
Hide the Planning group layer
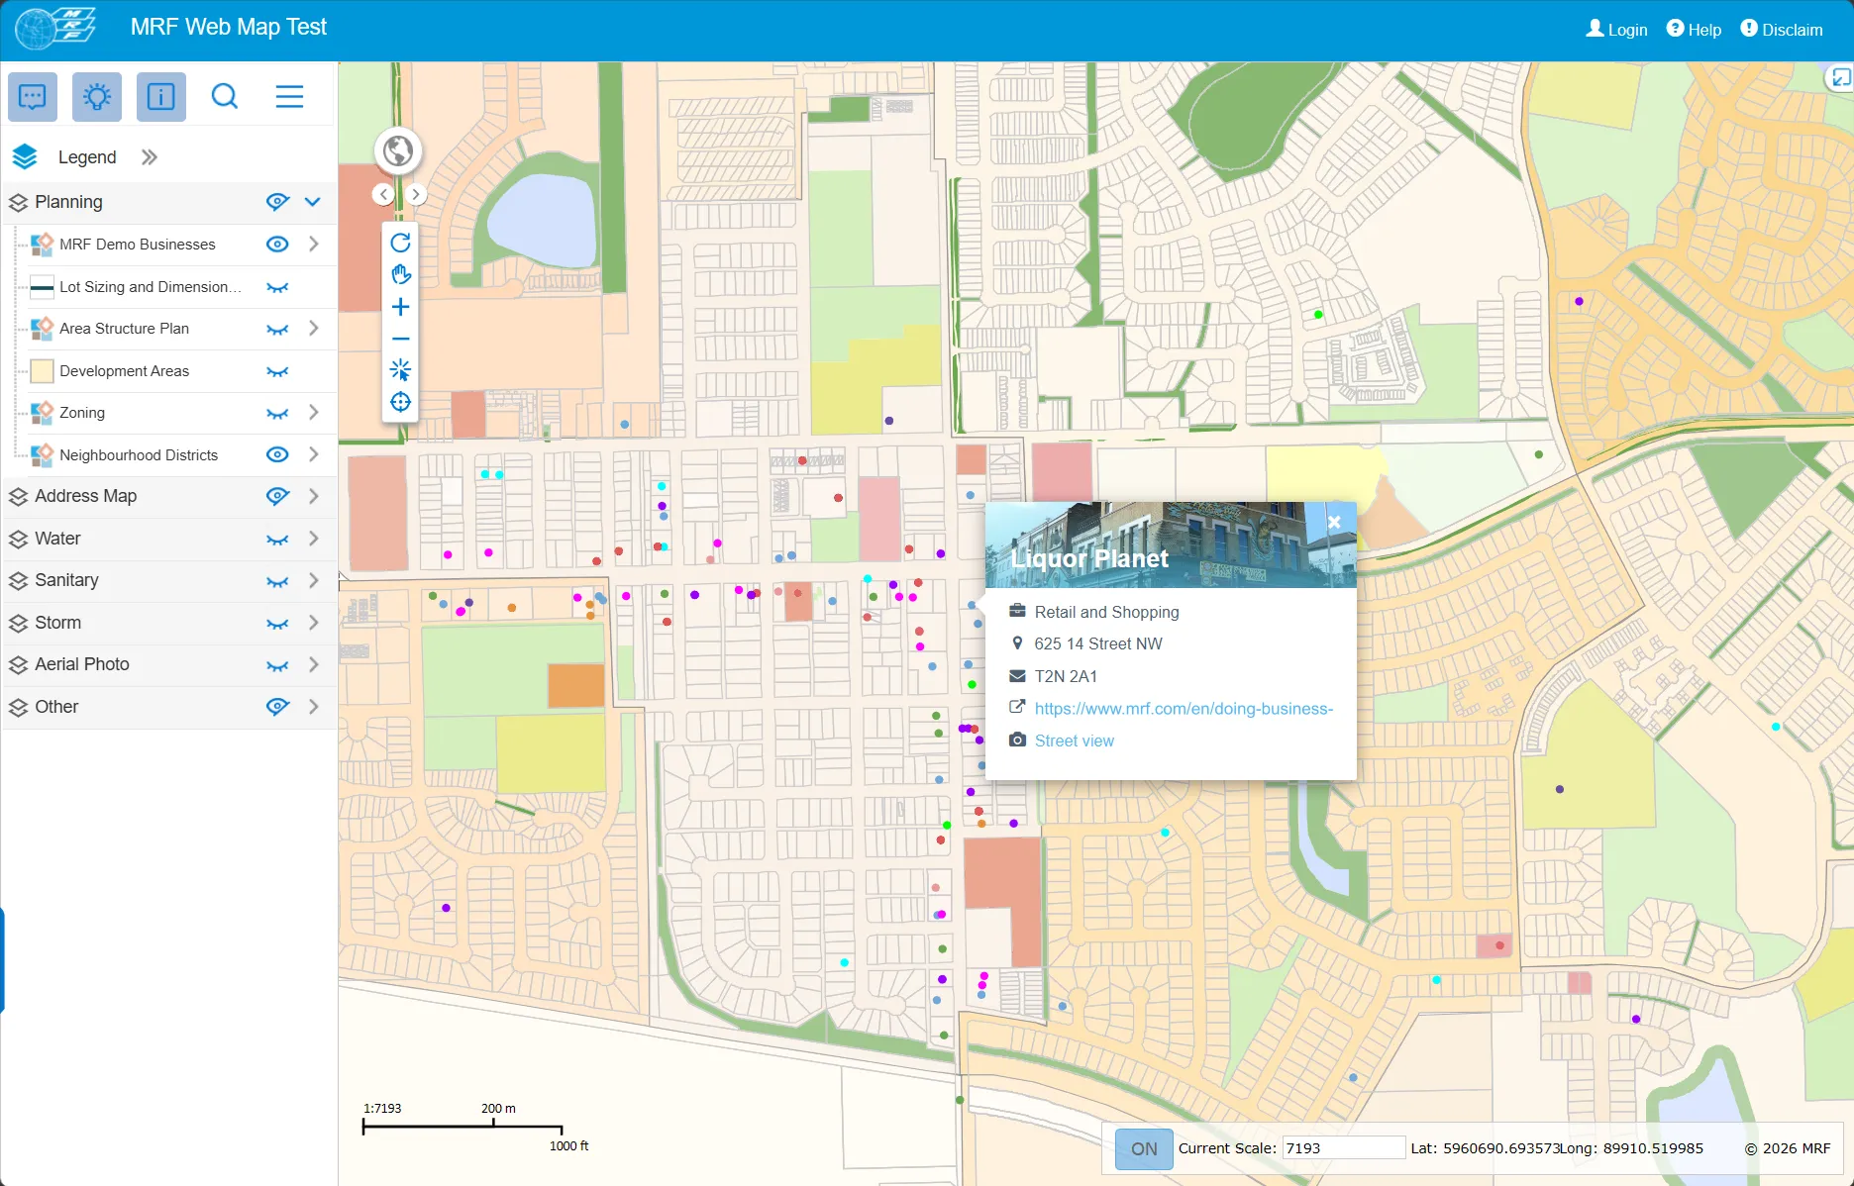277,202
